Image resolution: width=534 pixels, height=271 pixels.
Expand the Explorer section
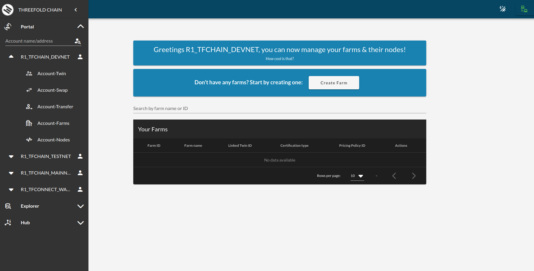[x=80, y=206]
